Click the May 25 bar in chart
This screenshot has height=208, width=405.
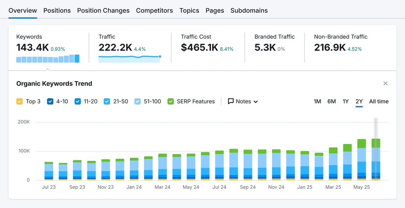tap(361, 162)
